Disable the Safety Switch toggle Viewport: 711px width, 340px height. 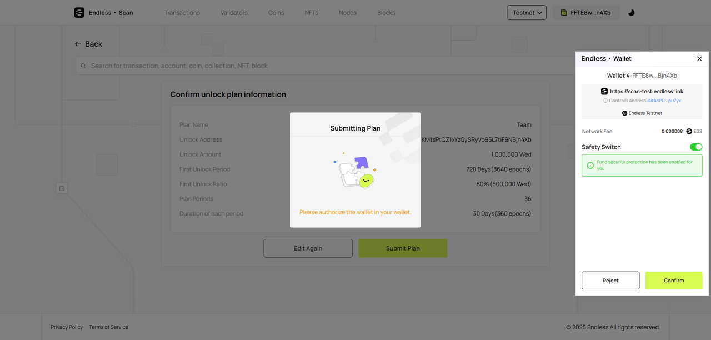click(695, 147)
